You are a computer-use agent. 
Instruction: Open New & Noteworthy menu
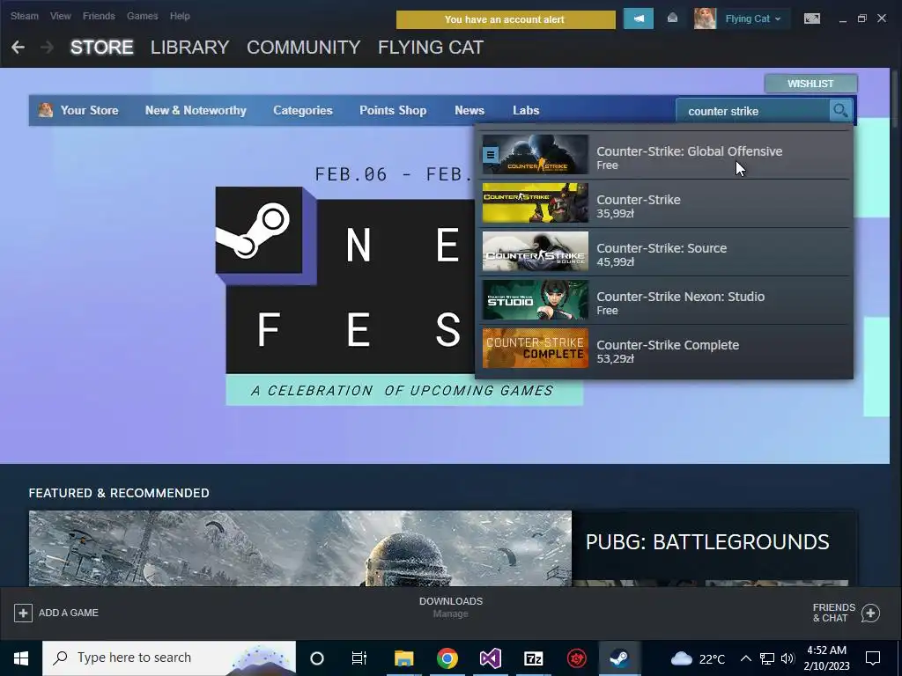[196, 110]
